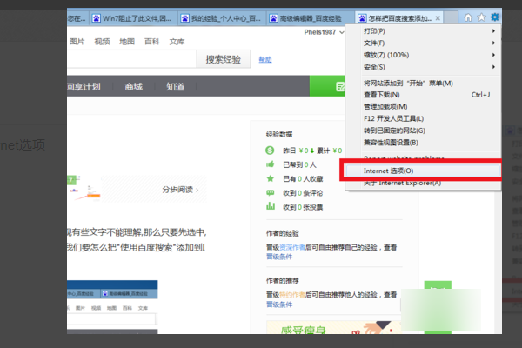The image size is (522, 348).
Task: Click the green star 收藏 icon
Action: (270, 178)
